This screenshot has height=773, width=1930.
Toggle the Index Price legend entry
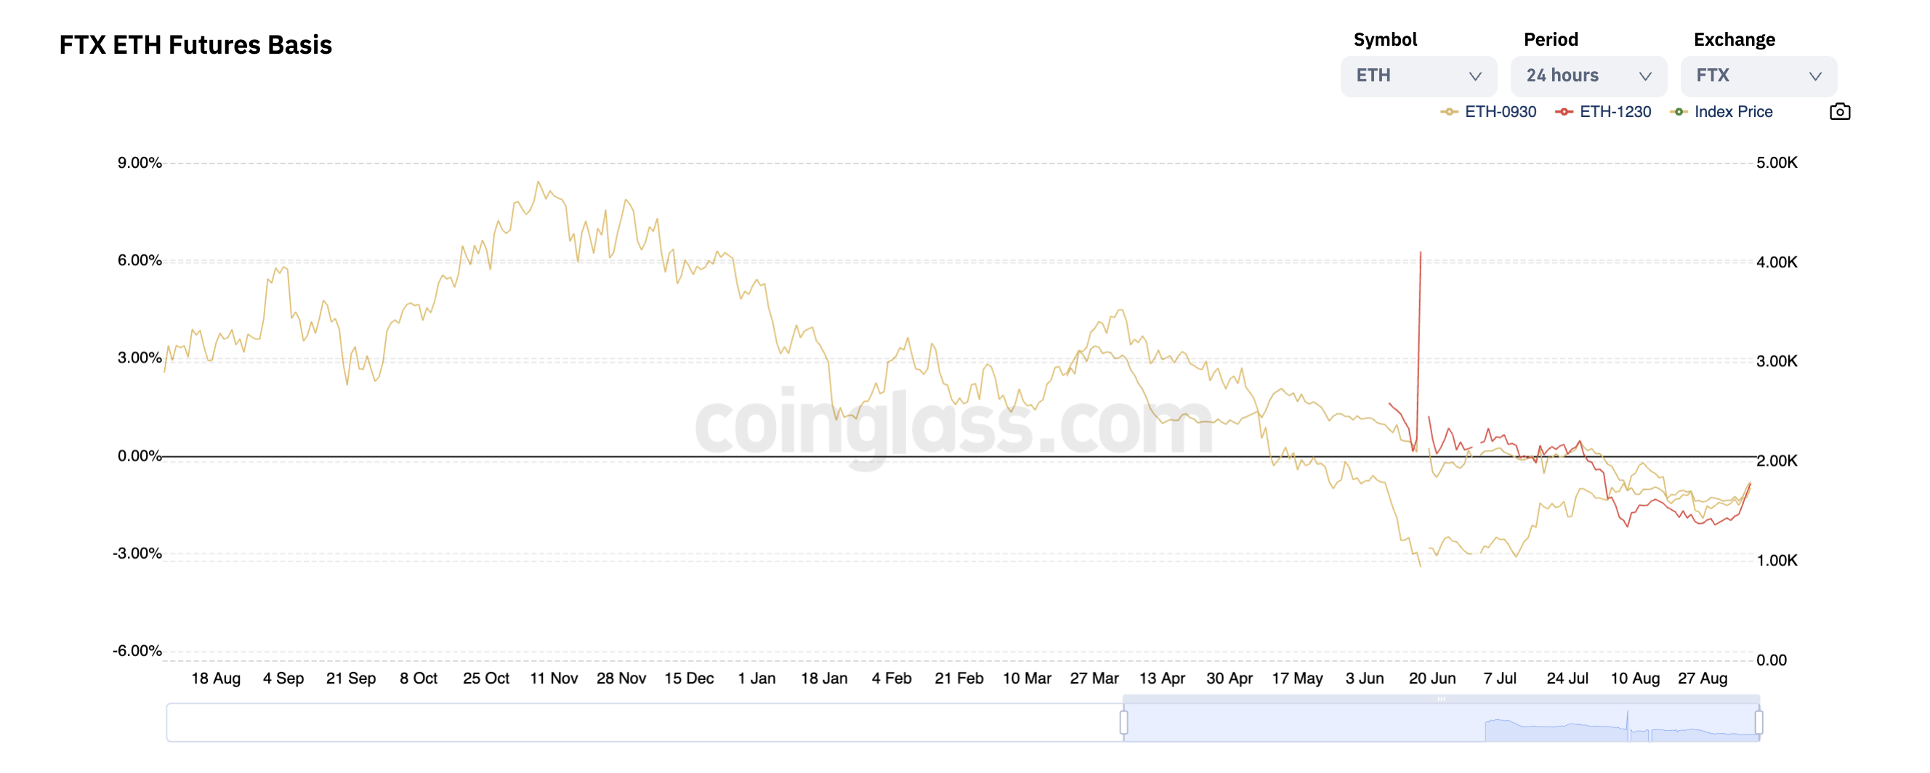(1721, 112)
